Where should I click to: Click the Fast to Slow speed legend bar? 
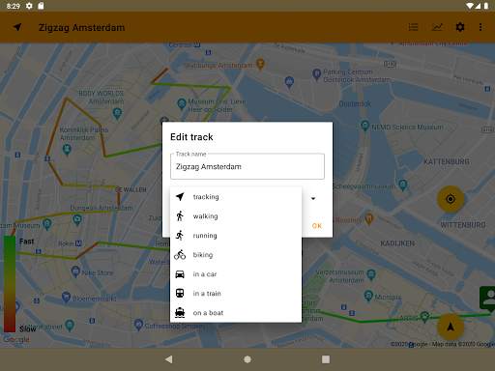(x=10, y=284)
